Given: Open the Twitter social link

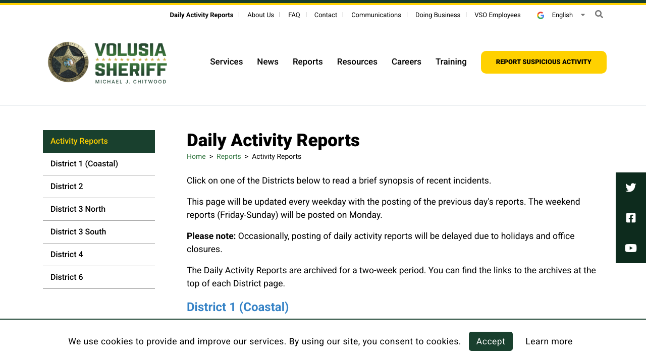Looking at the screenshot, I should pyautogui.click(x=631, y=188).
